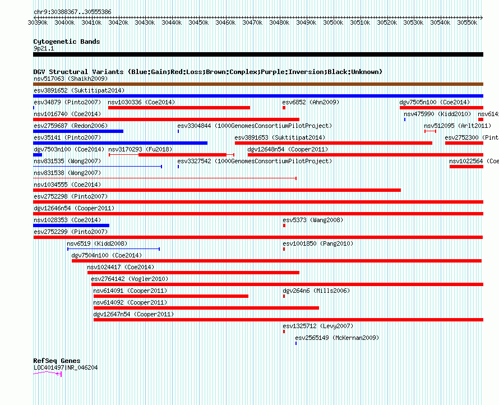Click the black 9p21.1 cytogenetic band
Viewport: 499px width, 405px height.
(x=258, y=54)
